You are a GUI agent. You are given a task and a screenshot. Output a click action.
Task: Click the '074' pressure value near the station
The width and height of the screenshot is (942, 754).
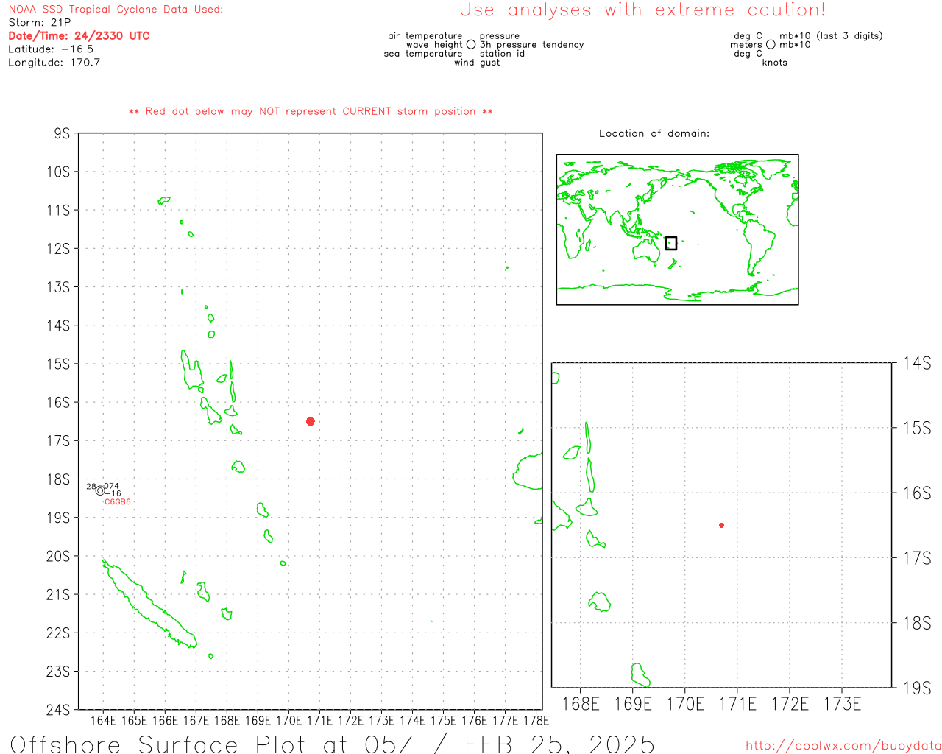coord(111,486)
